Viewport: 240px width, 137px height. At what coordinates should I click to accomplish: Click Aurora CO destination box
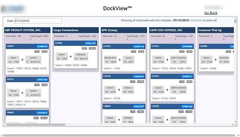pyautogui.click(x=129, y=60)
